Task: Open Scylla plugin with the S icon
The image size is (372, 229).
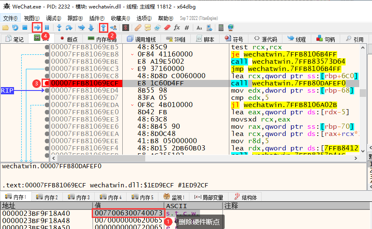Action: click(126, 28)
